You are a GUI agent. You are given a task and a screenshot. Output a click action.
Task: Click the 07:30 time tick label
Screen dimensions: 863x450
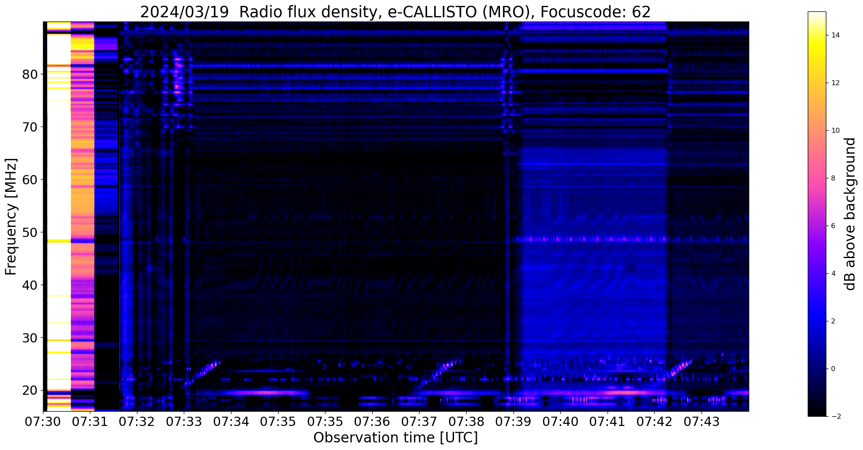click(43, 422)
